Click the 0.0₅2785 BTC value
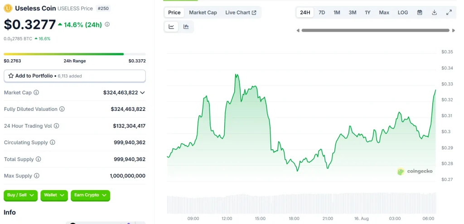464x224 pixels. 18,39
